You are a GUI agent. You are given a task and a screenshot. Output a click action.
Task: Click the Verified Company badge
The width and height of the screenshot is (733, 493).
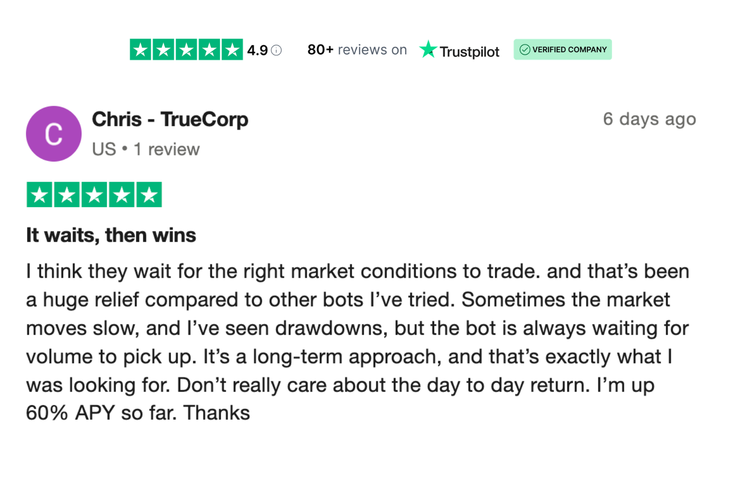tap(562, 49)
